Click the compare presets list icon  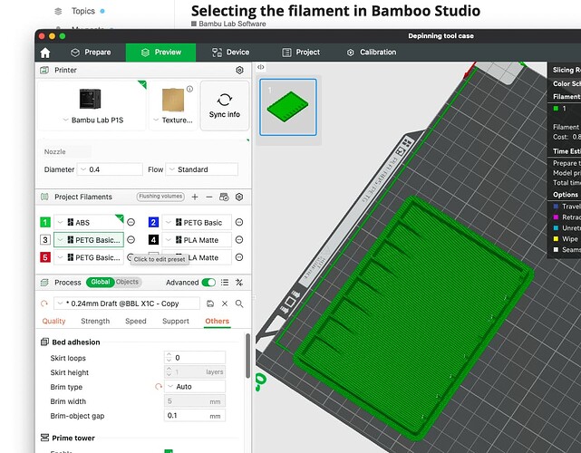point(225,283)
